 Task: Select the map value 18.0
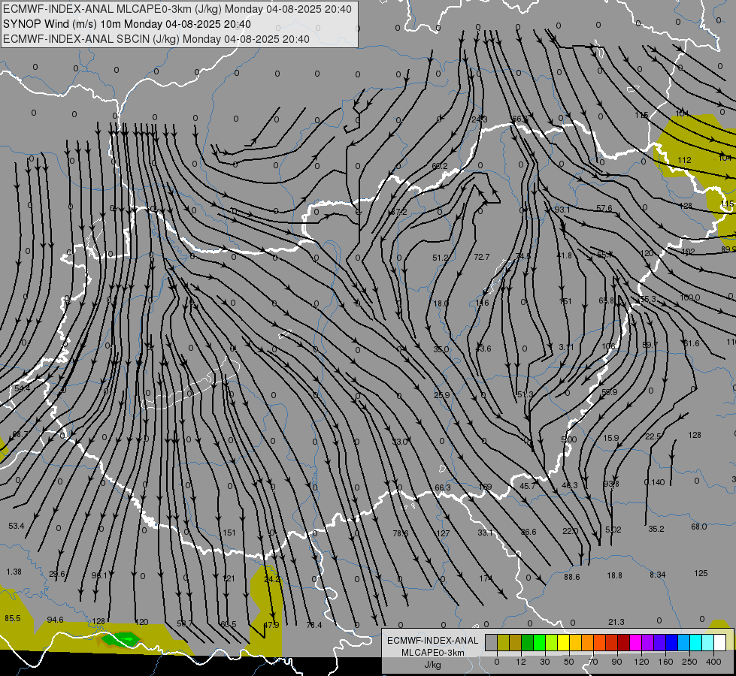(x=441, y=303)
